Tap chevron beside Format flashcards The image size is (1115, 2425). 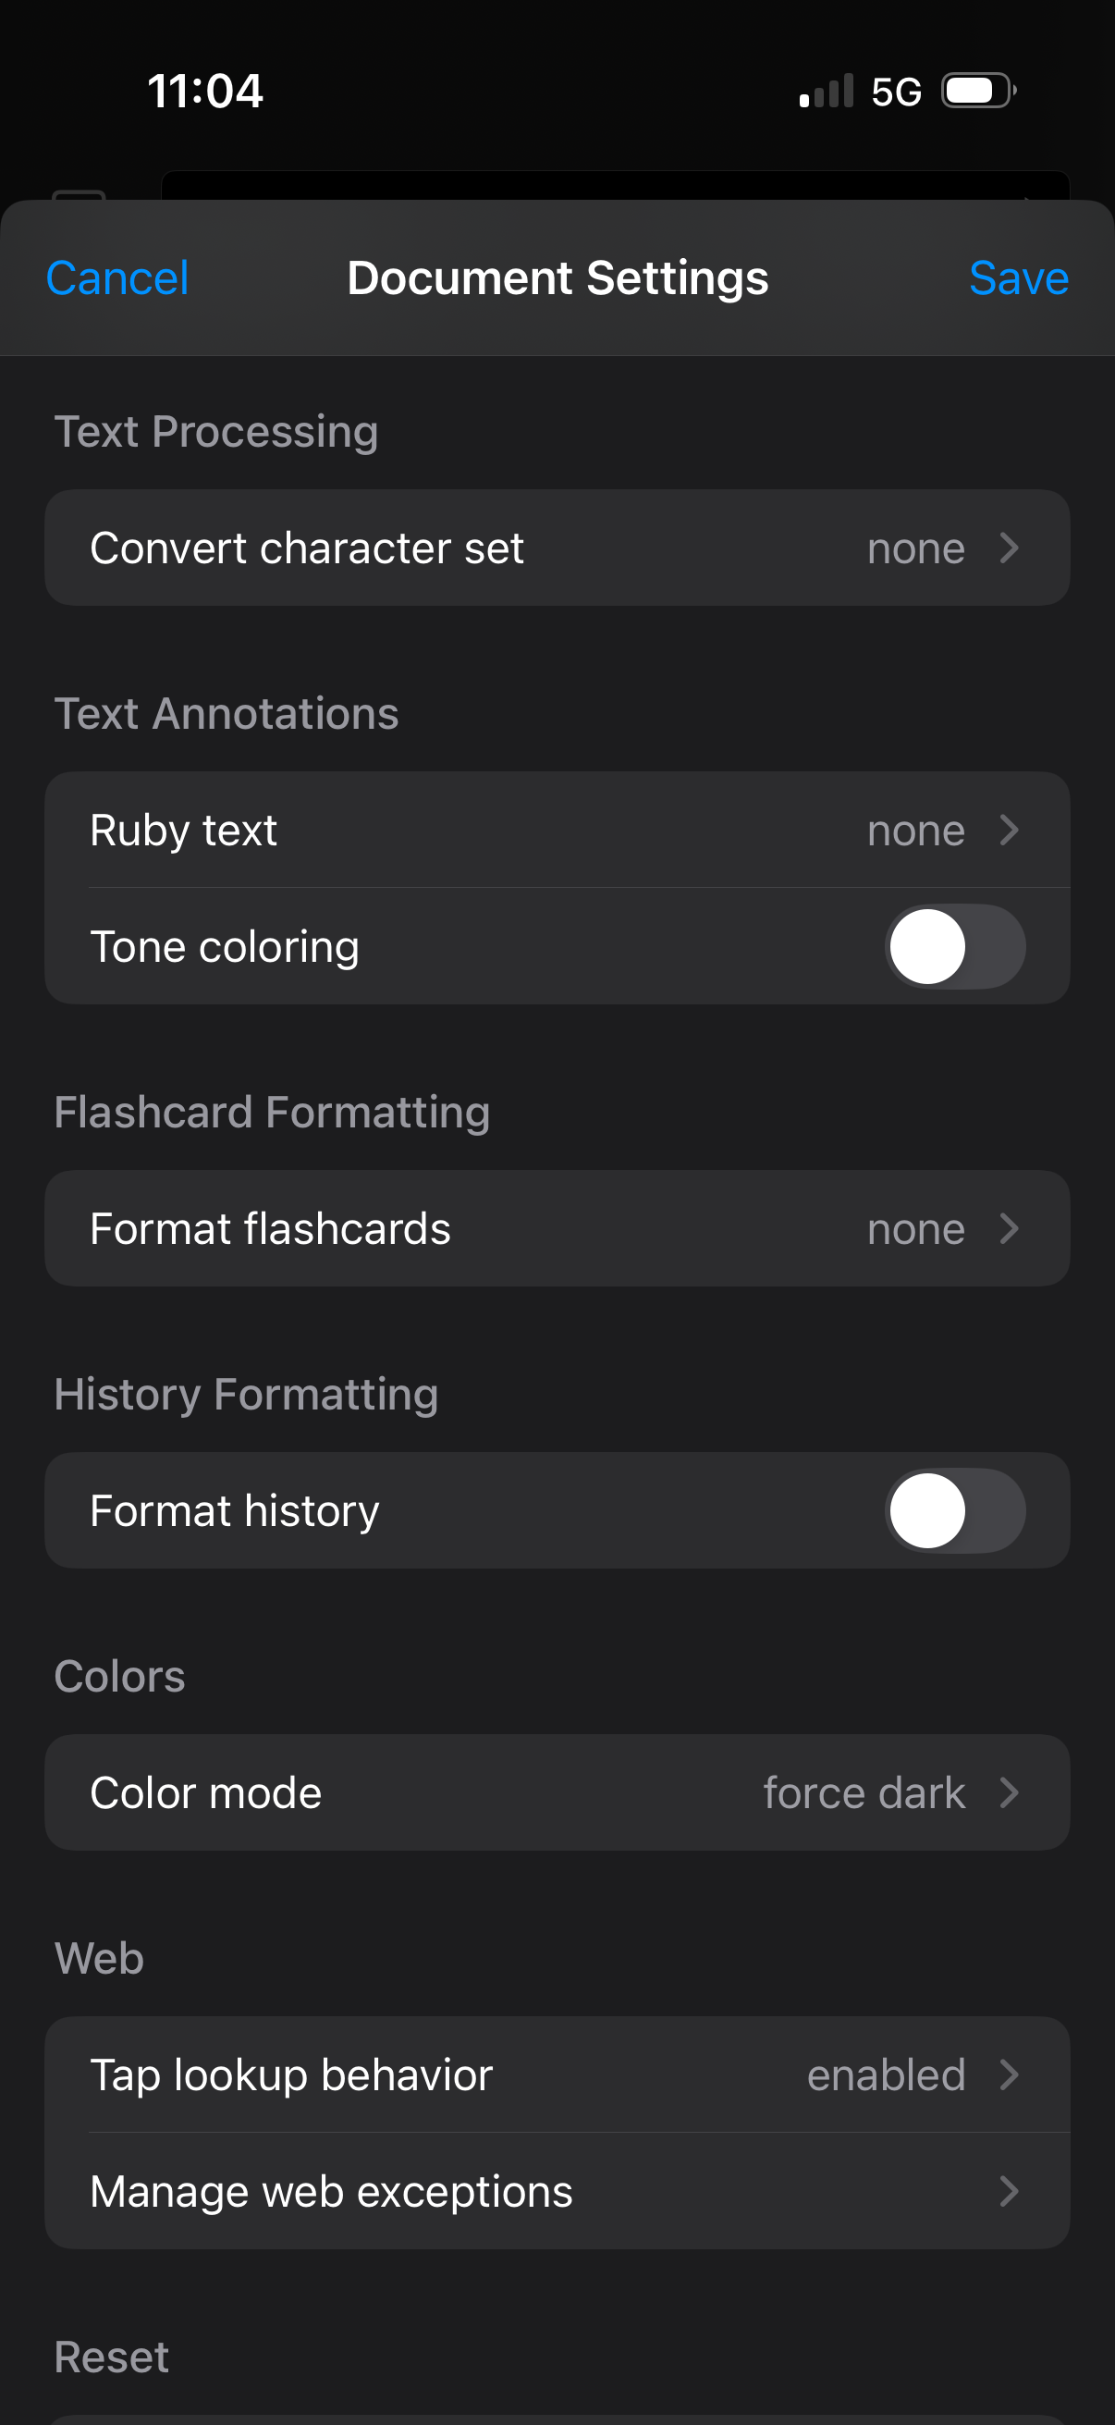[1010, 1228]
